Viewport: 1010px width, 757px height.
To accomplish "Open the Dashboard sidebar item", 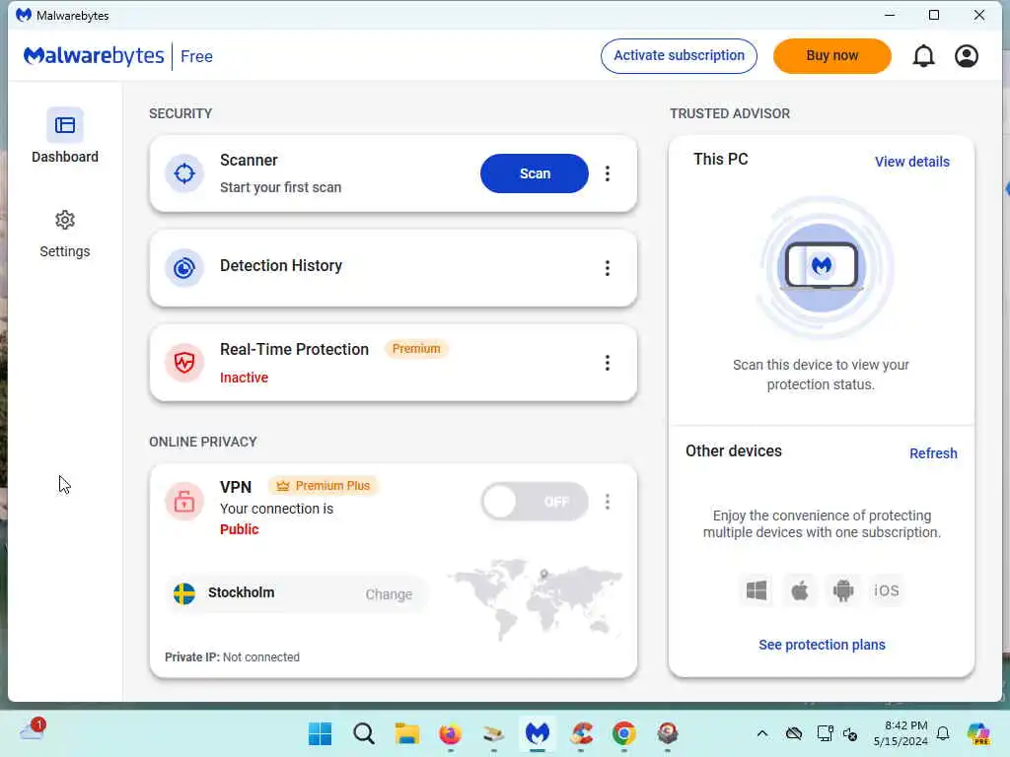I will [x=65, y=136].
